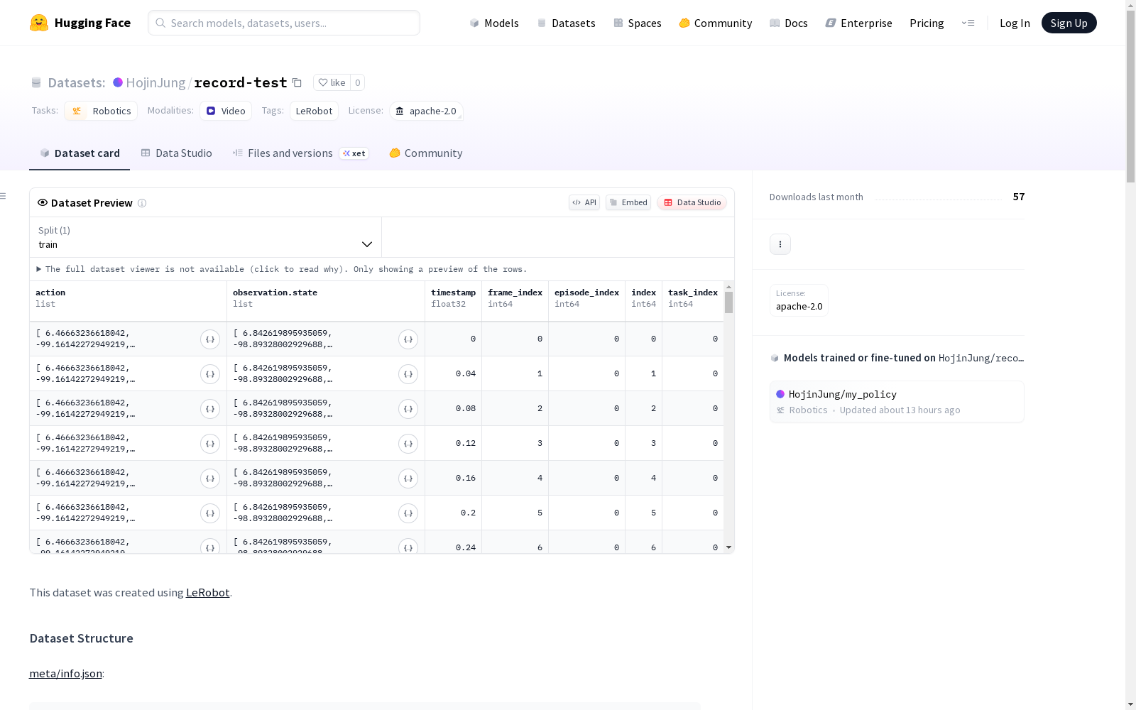Open Data Studio from the preview header
The width and height of the screenshot is (1136, 710).
point(692,202)
